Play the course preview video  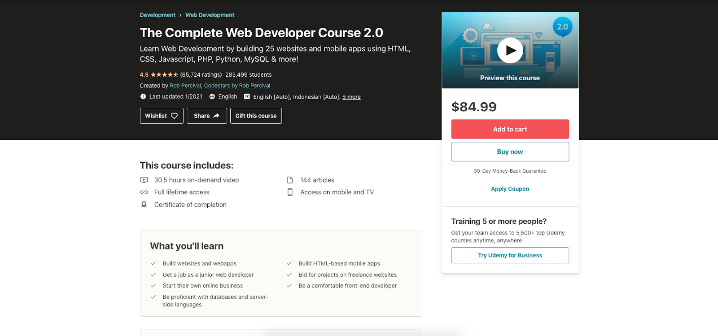[510, 51]
